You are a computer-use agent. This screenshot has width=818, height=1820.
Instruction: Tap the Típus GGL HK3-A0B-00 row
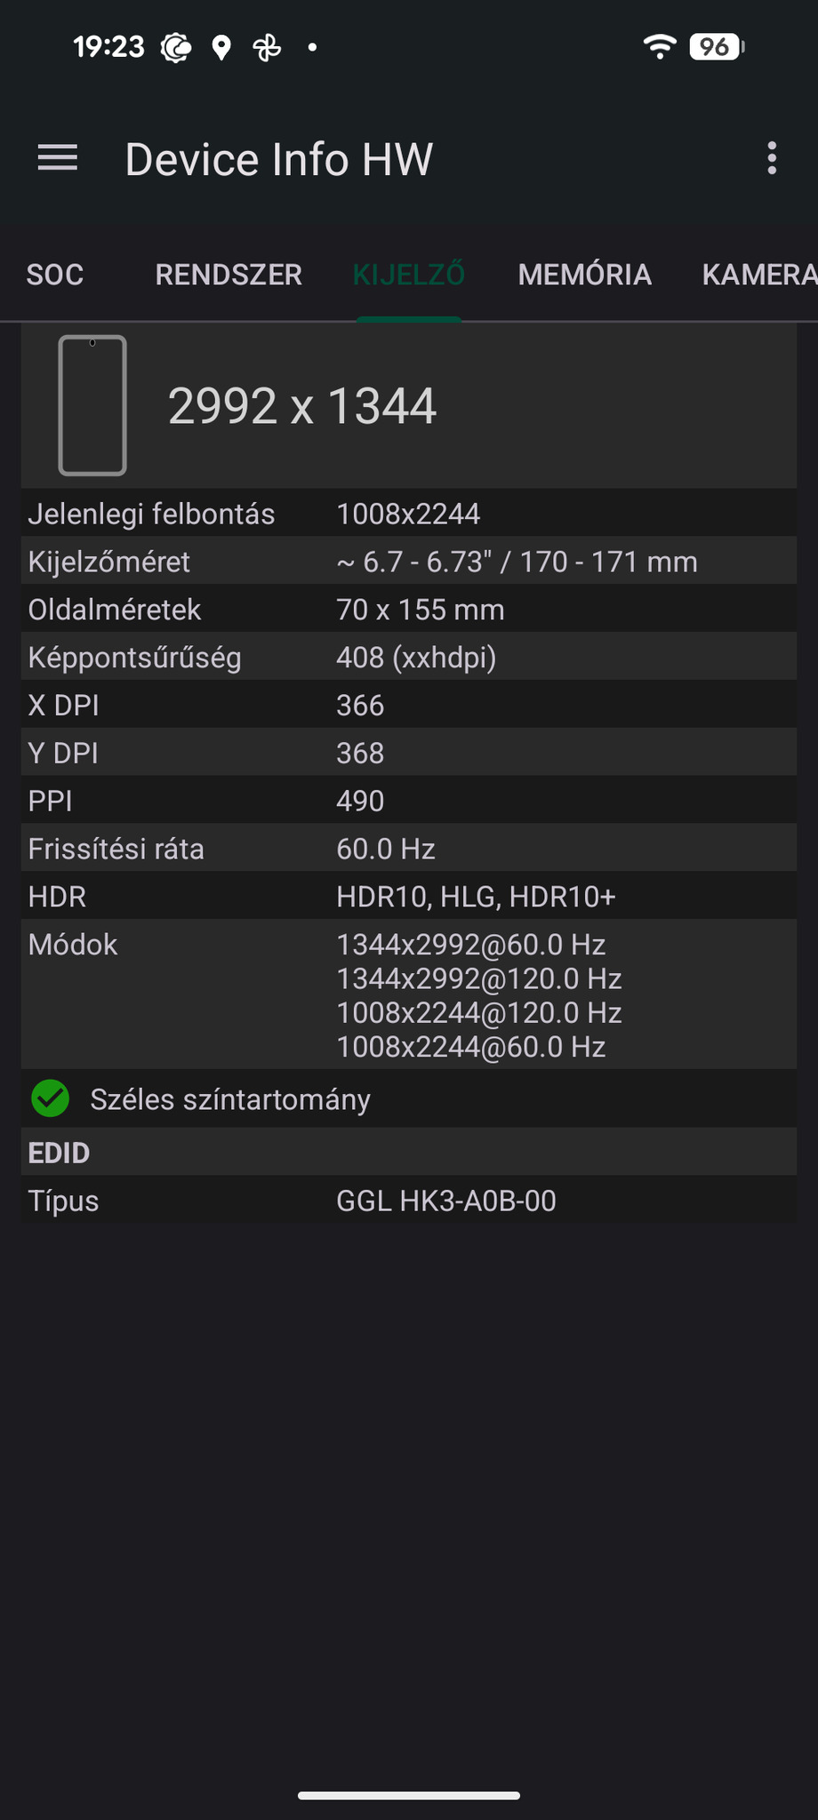[408, 1201]
